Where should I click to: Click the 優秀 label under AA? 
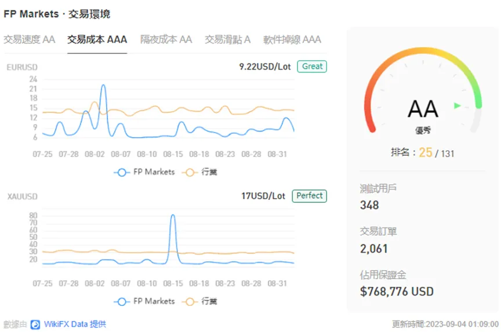click(x=423, y=130)
